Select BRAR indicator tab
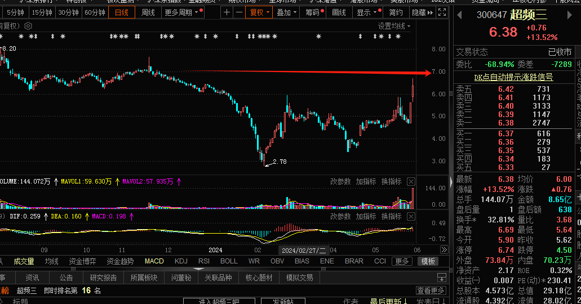The height and width of the screenshot is (304, 581). pos(354,261)
